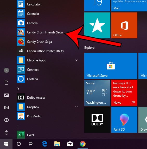Open the DTS Audio app icon

point(21,116)
